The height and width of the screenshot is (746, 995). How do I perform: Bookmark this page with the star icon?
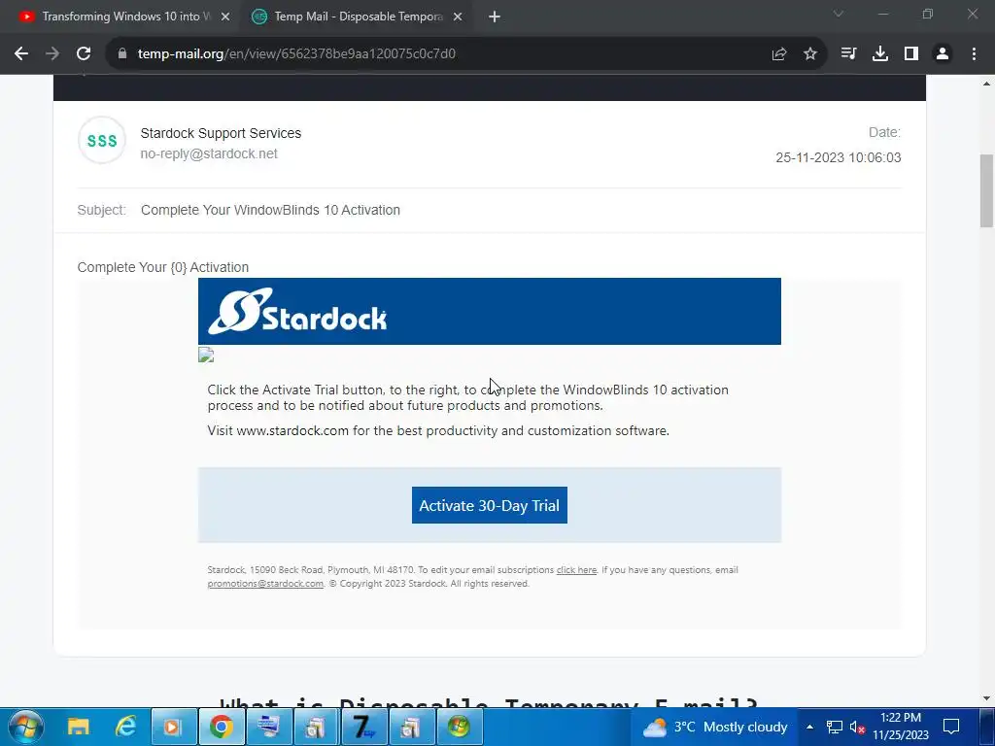810,54
